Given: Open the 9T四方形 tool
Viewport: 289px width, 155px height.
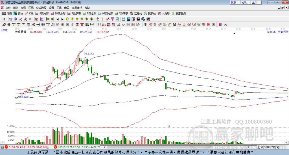Looking at the screenshot, I should [x=106, y=14].
